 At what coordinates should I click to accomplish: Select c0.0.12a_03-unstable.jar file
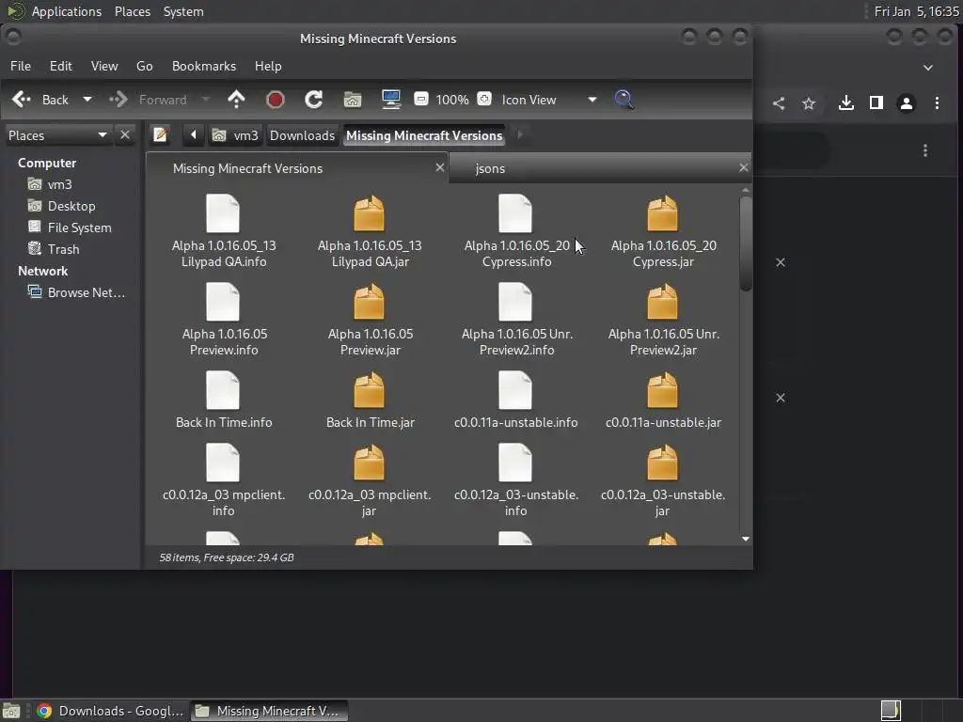(x=663, y=480)
